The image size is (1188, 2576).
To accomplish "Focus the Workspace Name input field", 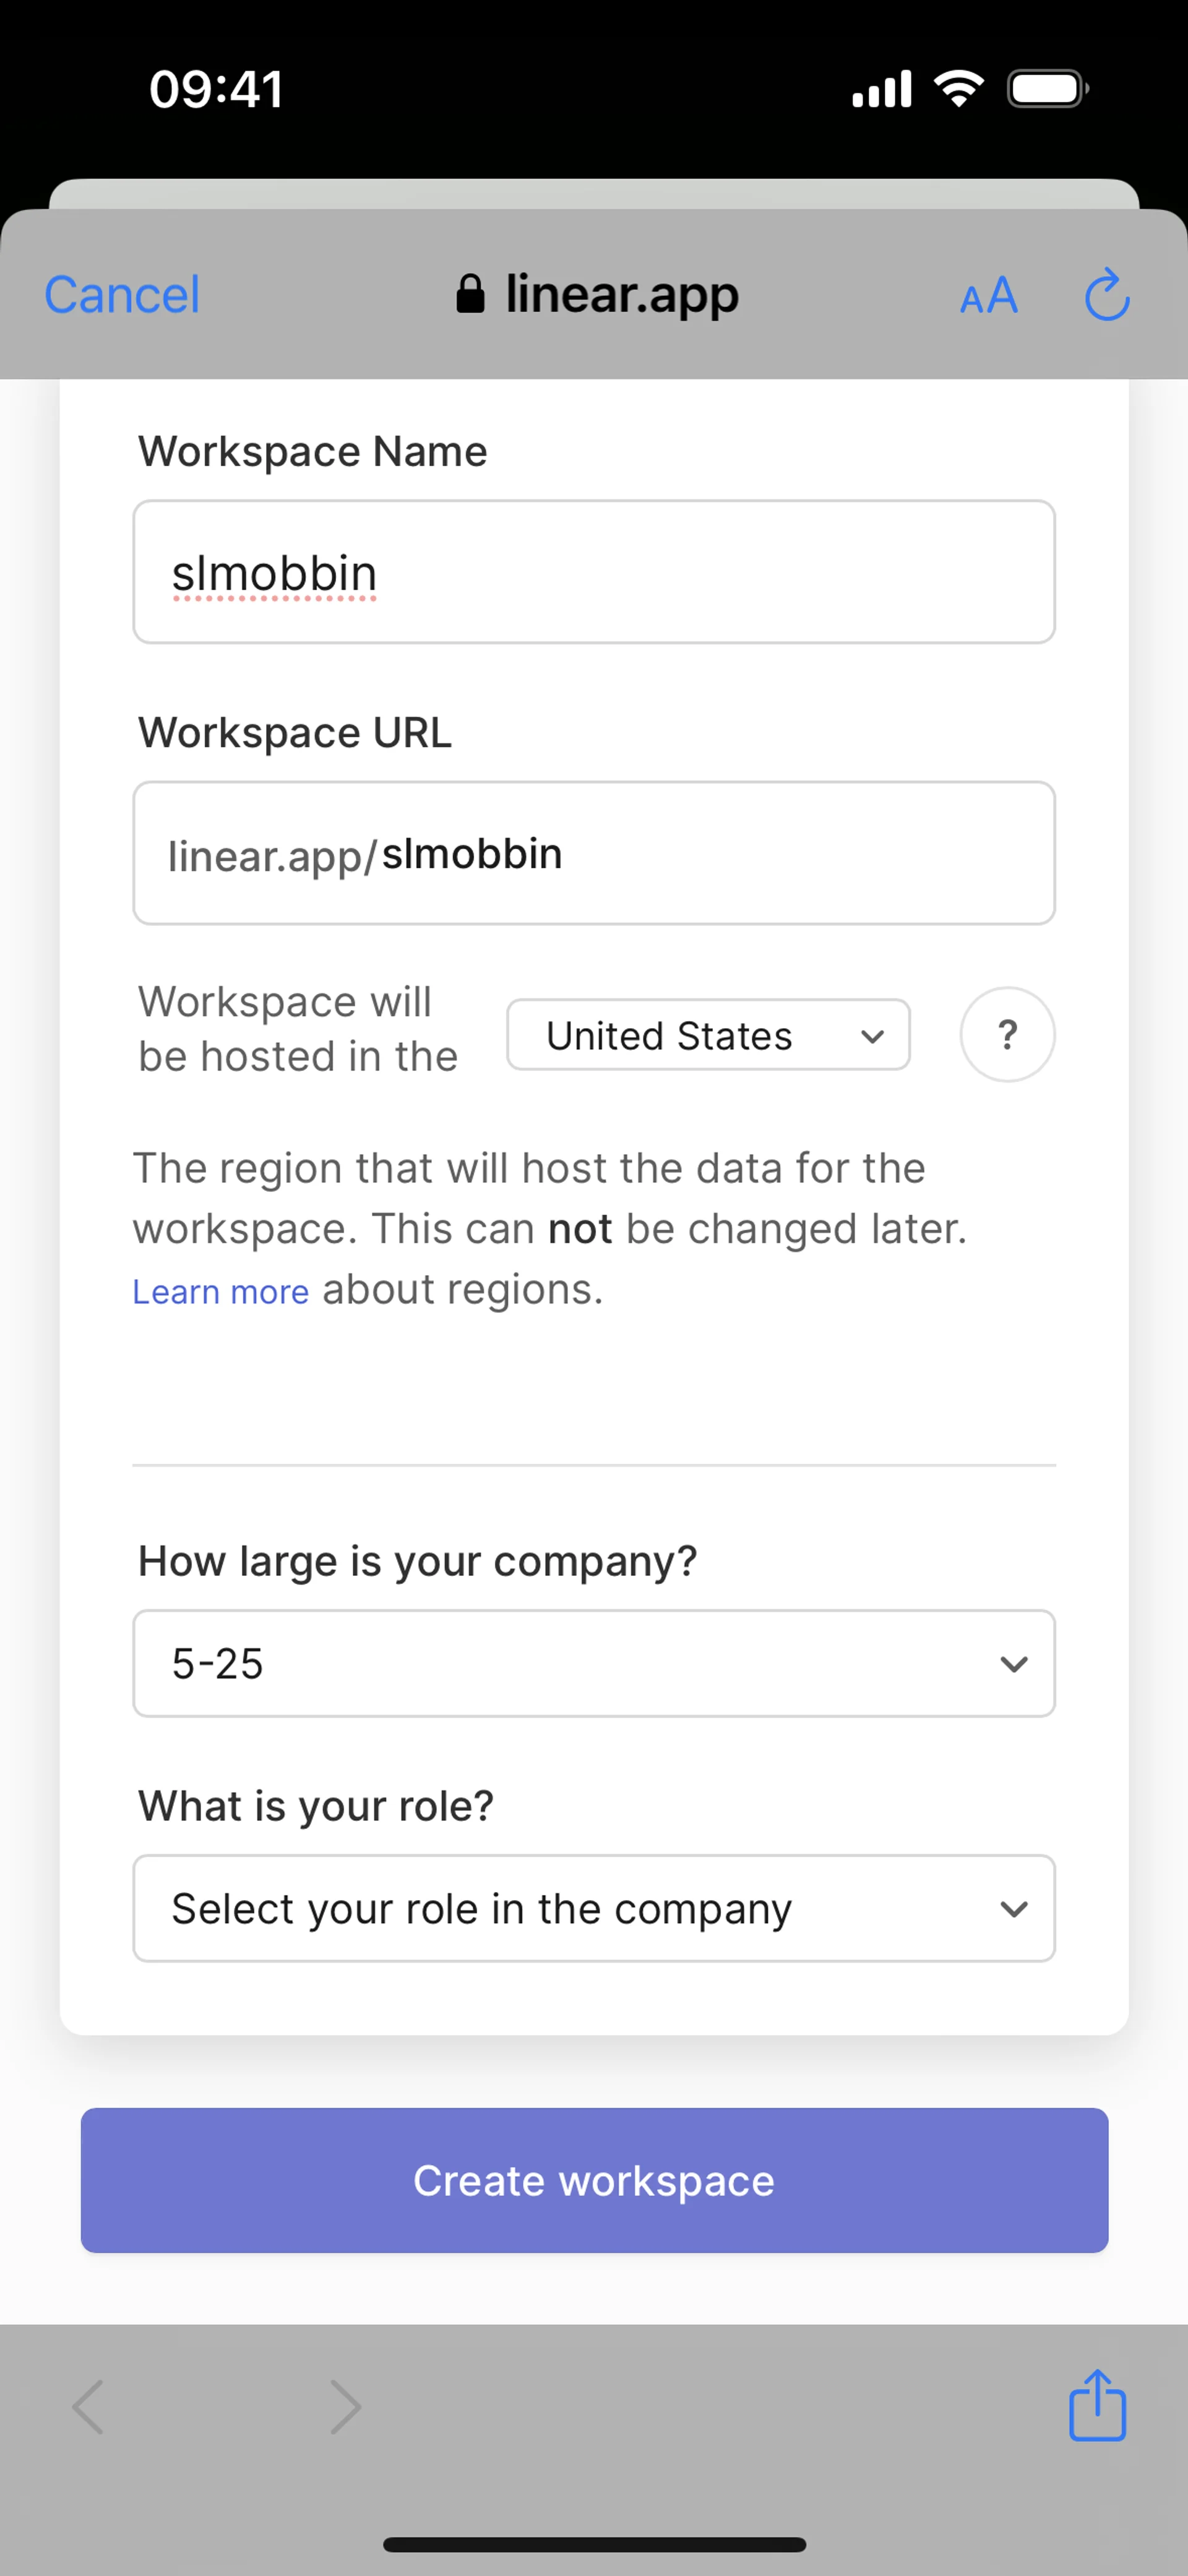I will [594, 572].
